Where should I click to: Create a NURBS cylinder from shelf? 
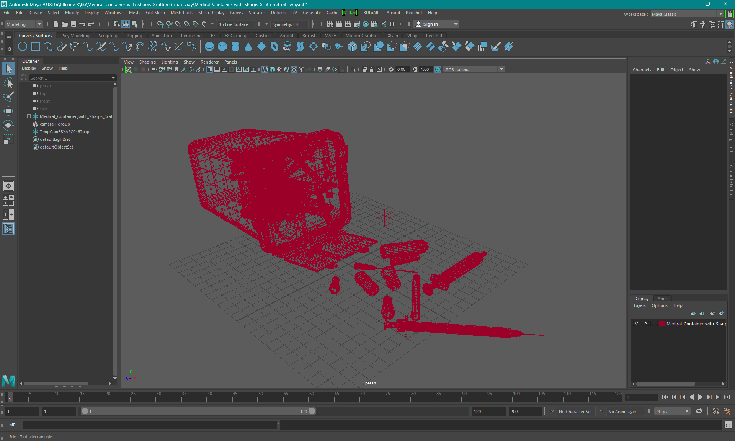pyautogui.click(x=235, y=47)
